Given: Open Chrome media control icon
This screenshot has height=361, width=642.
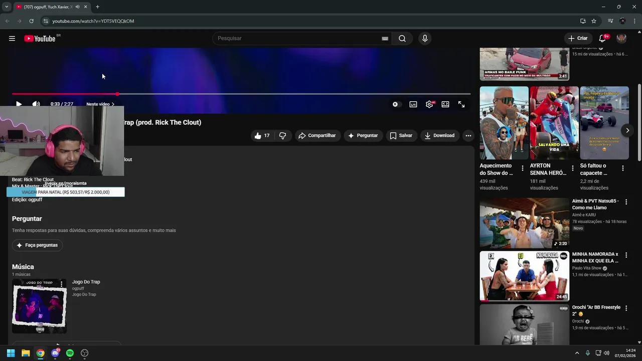Looking at the screenshot, I should pos(610,21).
